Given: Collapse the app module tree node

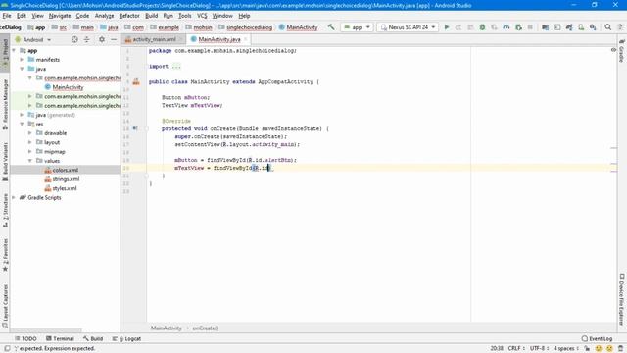Looking at the screenshot, I should tap(14, 50).
